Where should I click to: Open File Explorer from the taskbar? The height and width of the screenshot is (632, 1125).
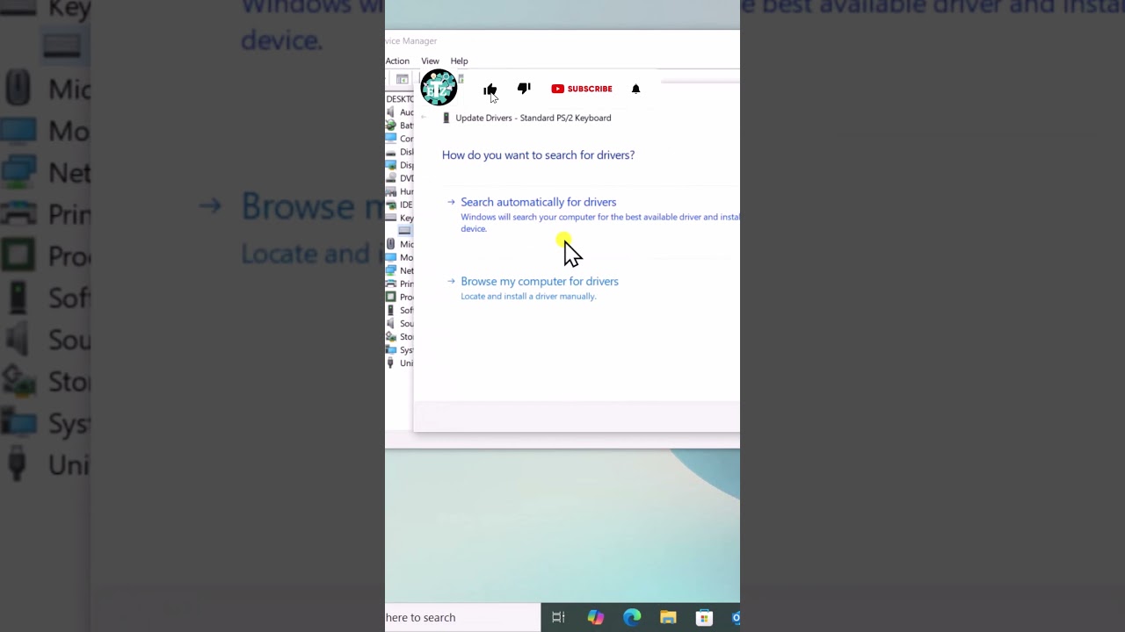[x=668, y=617]
